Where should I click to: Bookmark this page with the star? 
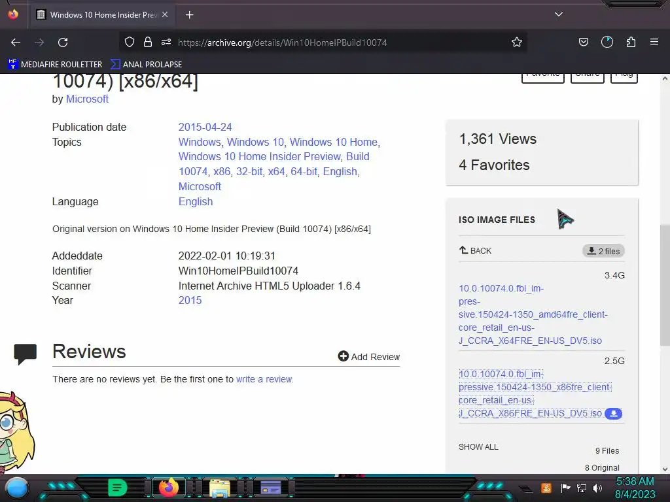coord(517,42)
